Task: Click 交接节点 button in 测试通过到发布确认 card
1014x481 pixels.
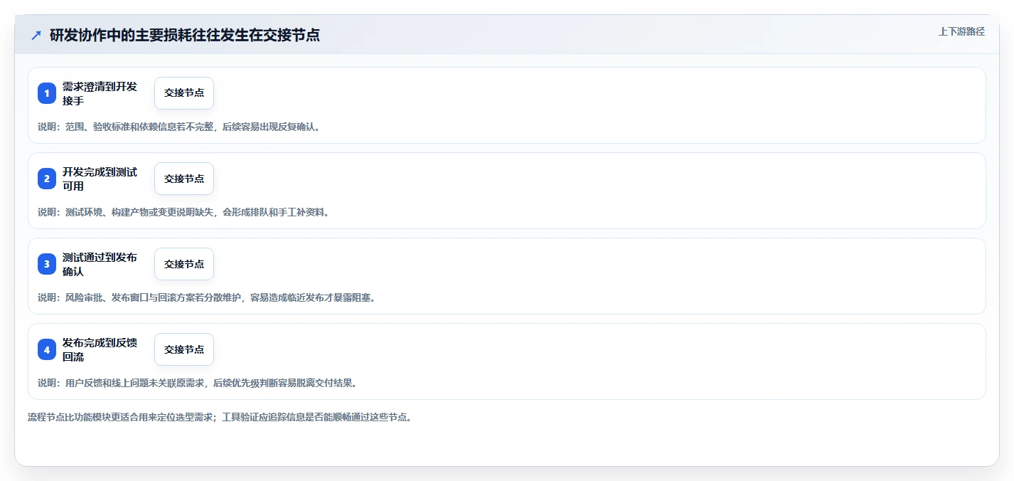Action: pyautogui.click(x=184, y=264)
